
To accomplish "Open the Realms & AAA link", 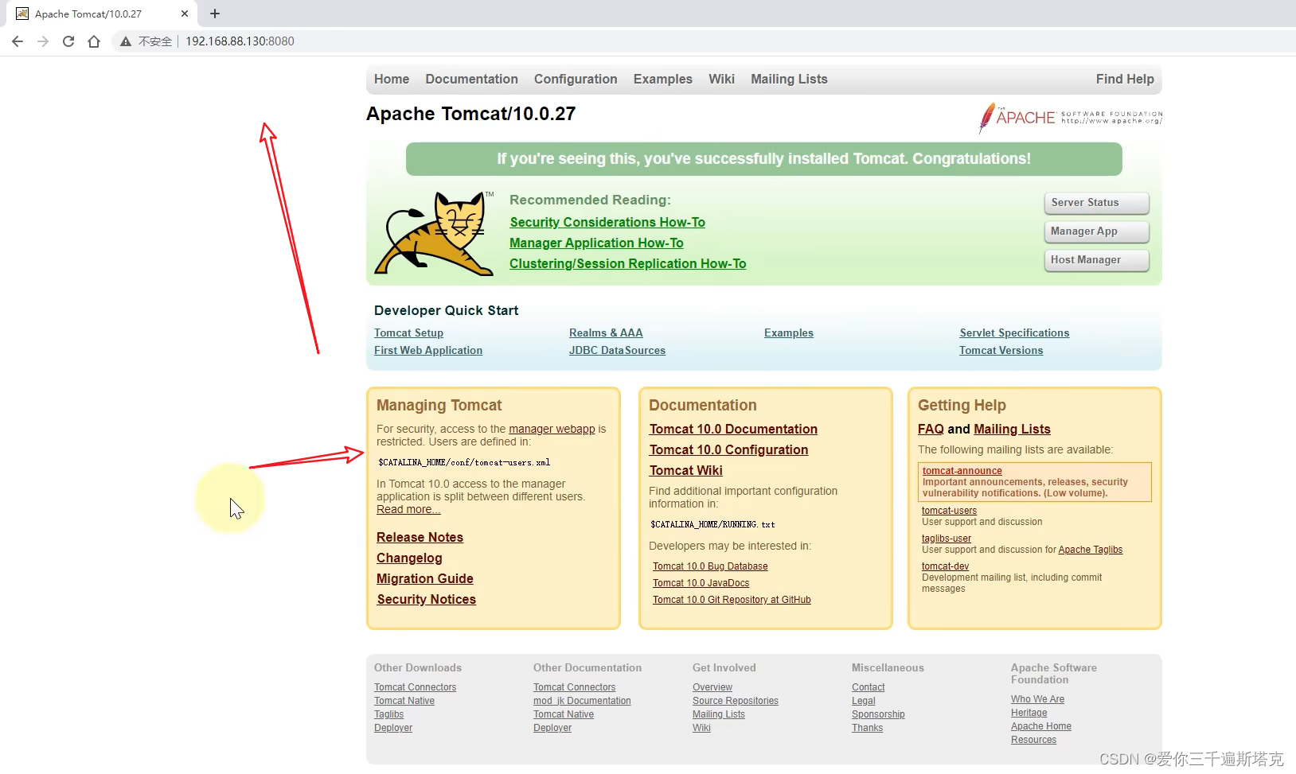I will click(x=606, y=333).
